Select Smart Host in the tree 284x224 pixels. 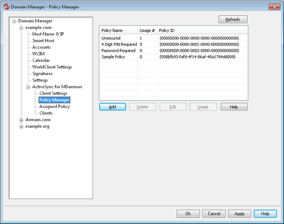(x=43, y=41)
